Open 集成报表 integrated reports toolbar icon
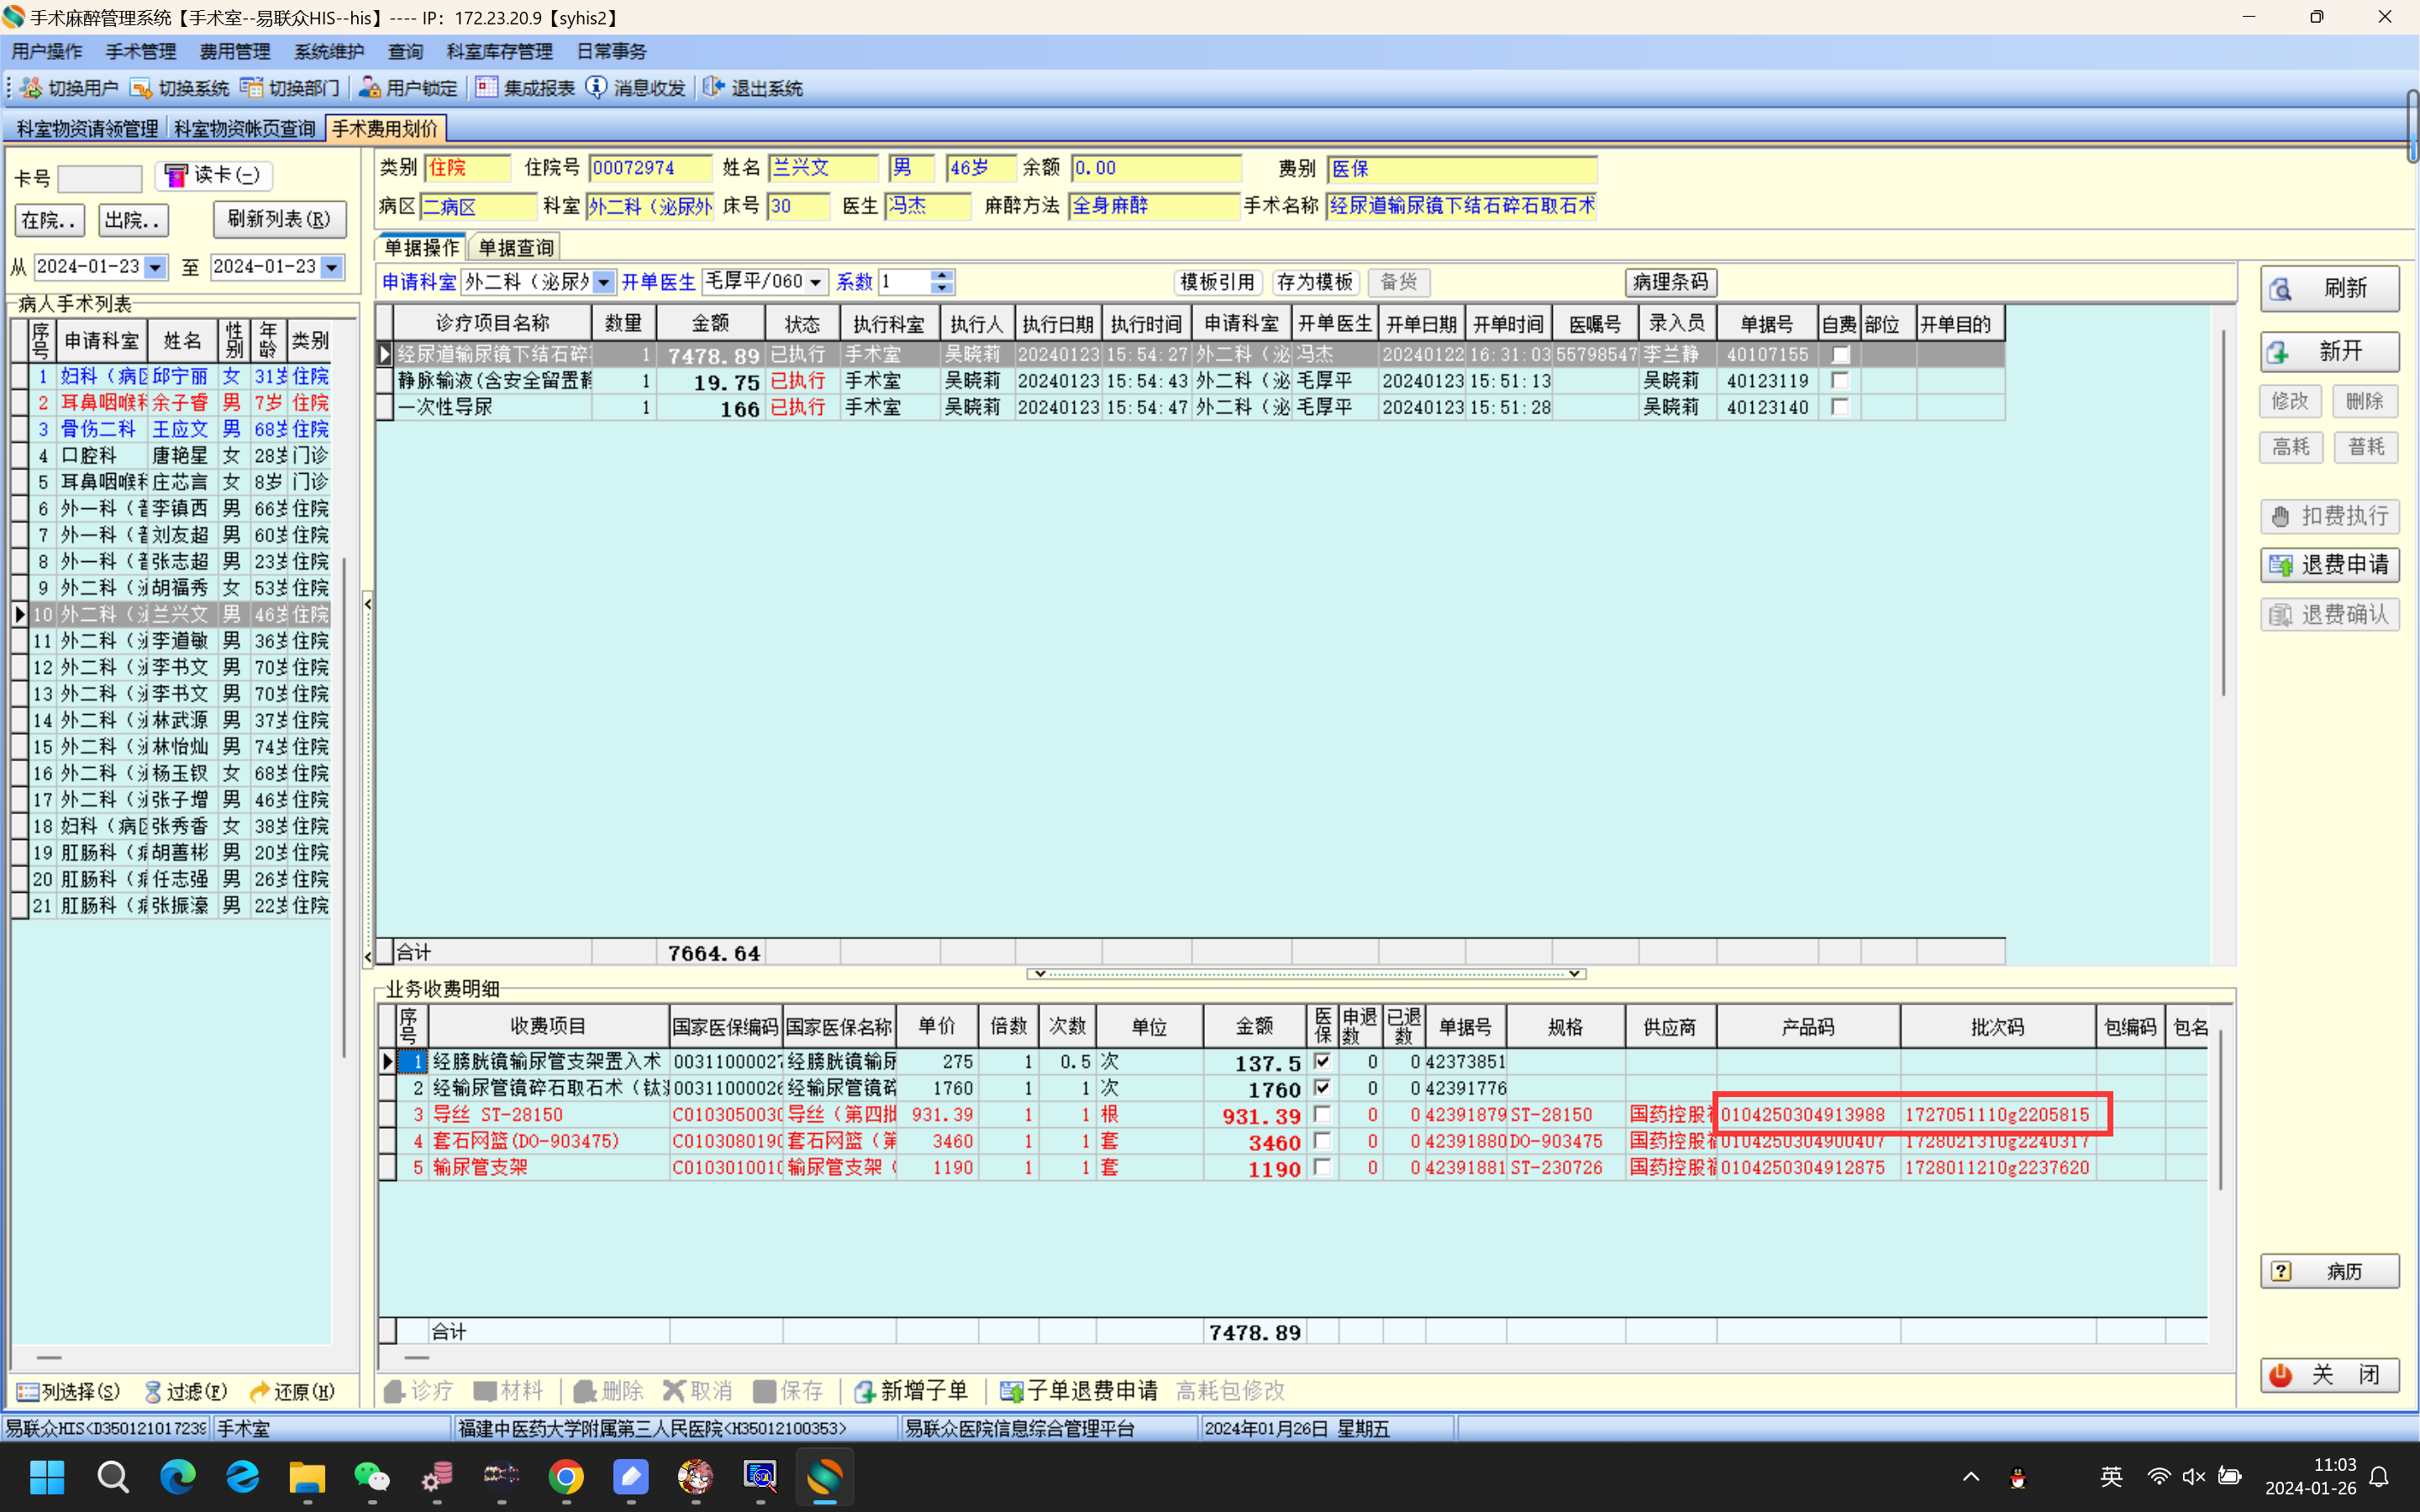The width and height of the screenshot is (2420, 1512). [487, 88]
